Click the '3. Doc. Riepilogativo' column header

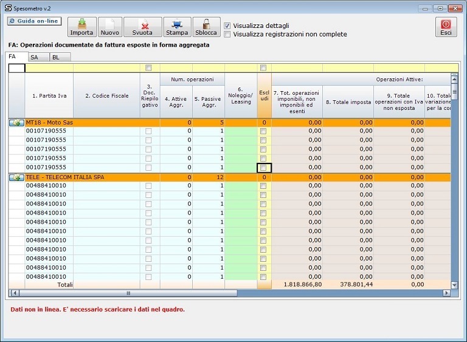pyautogui.click(x=150, y=96)
